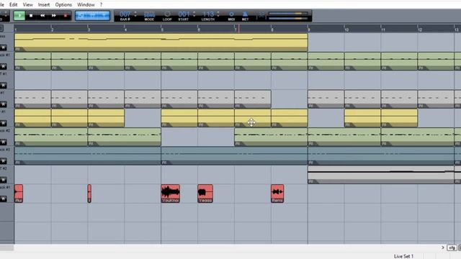
Task: Toggle the MET metronome icon
Action: (245, 14)
